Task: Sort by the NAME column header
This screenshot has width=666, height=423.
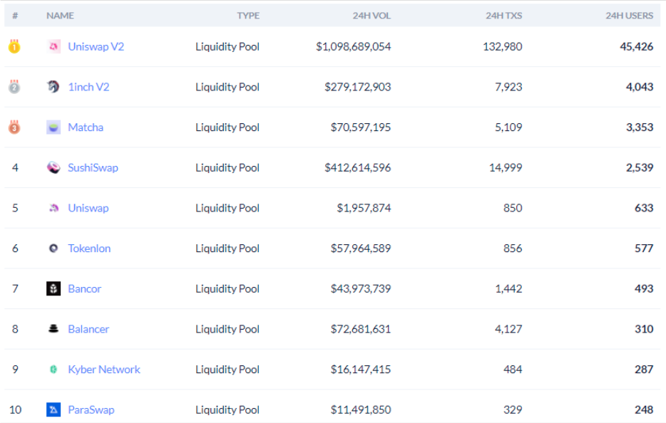Action: 60,16
